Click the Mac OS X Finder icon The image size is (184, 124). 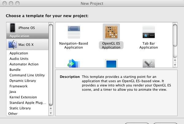pyautogui.click(x=13, y=44)
